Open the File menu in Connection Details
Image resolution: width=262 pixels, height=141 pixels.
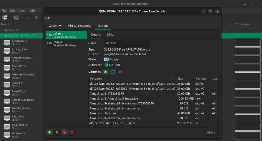pyautogui.click(x=47, y=18)
